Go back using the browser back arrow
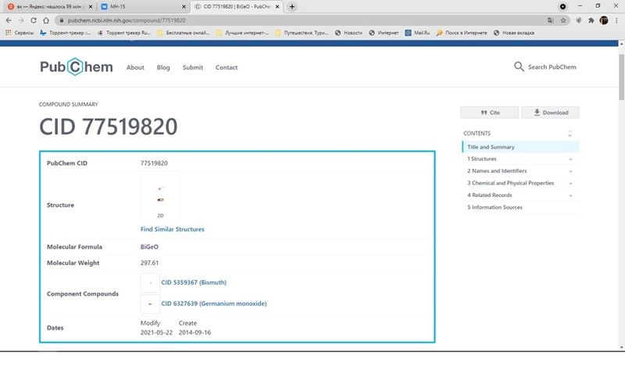The image size is (625, 376). coord(9,20)
